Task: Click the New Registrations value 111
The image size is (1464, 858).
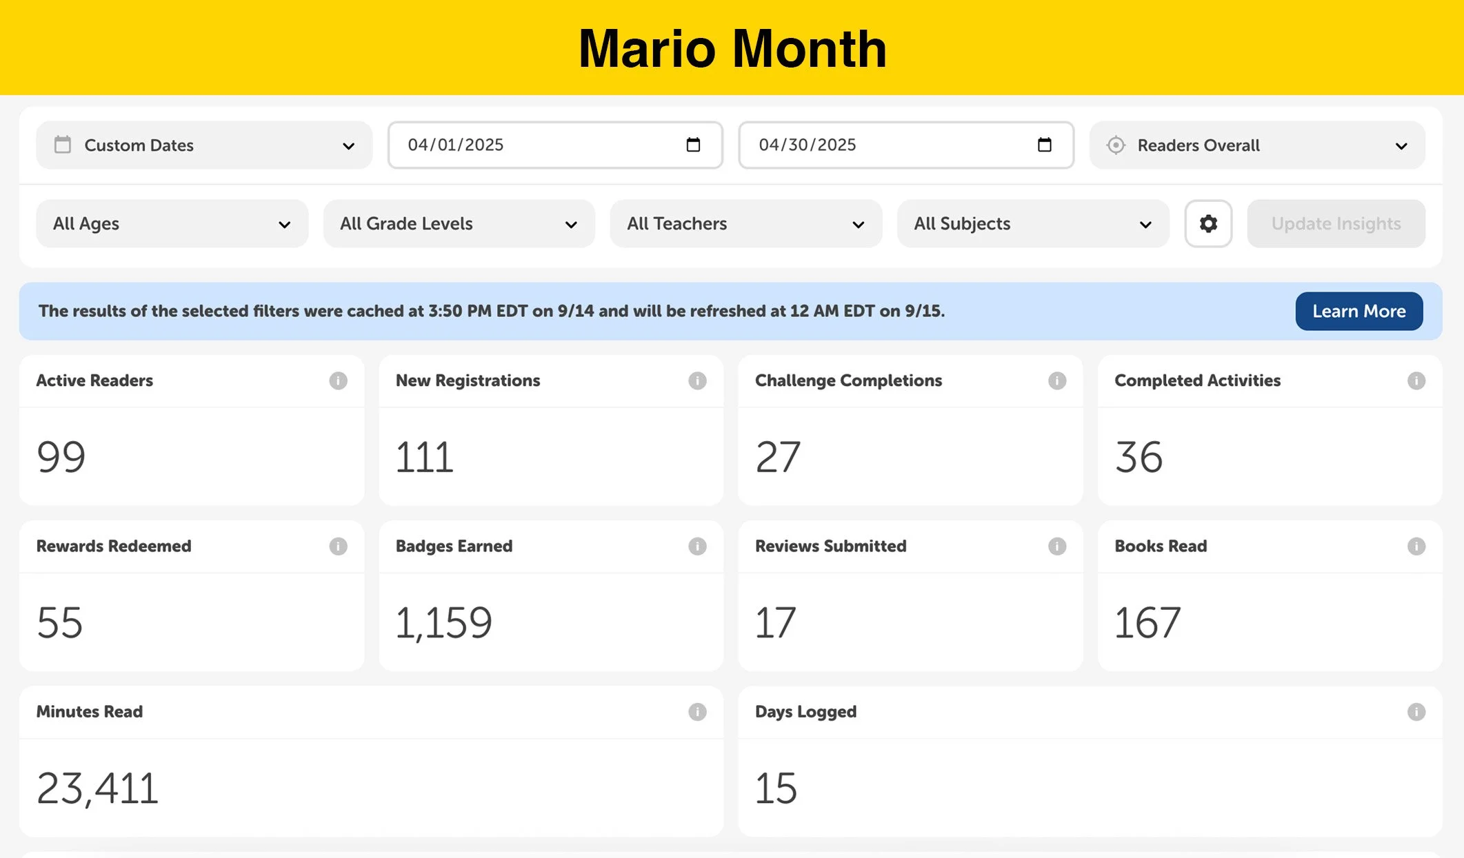Action: (424, 456)
